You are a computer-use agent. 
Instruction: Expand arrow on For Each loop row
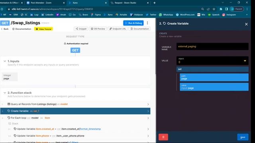pos(148,118)
